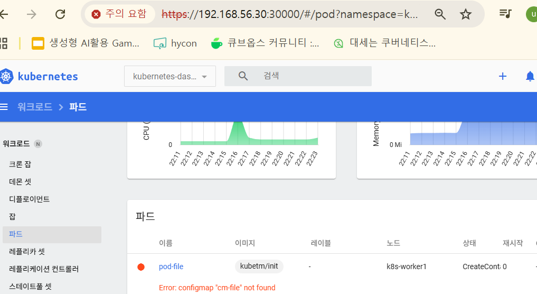This screenshot has width=537, height=294.
Task: Click the '레이블' column header
Action: click(x=321, y=243)
